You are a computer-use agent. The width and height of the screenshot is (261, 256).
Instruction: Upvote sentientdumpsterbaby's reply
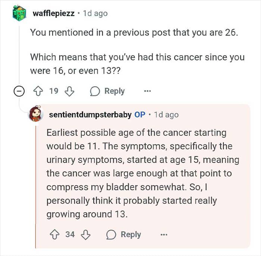(55, 234)
